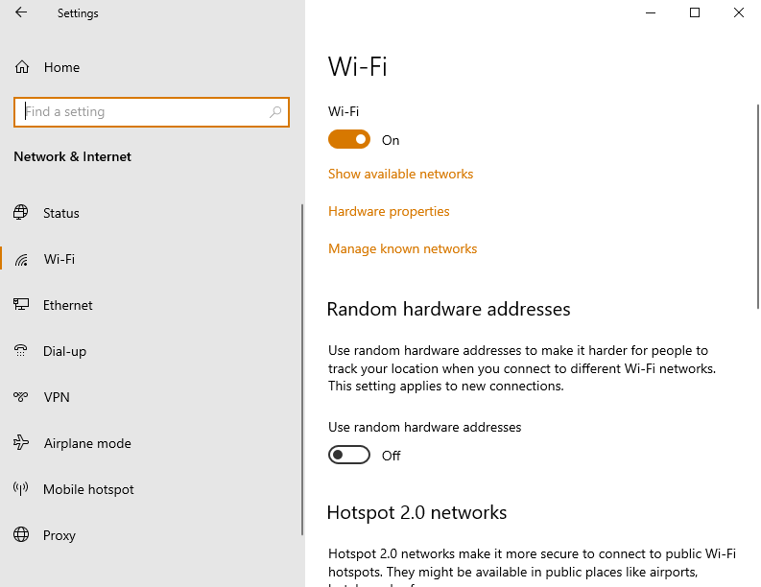Show available networks

(400, 174)
